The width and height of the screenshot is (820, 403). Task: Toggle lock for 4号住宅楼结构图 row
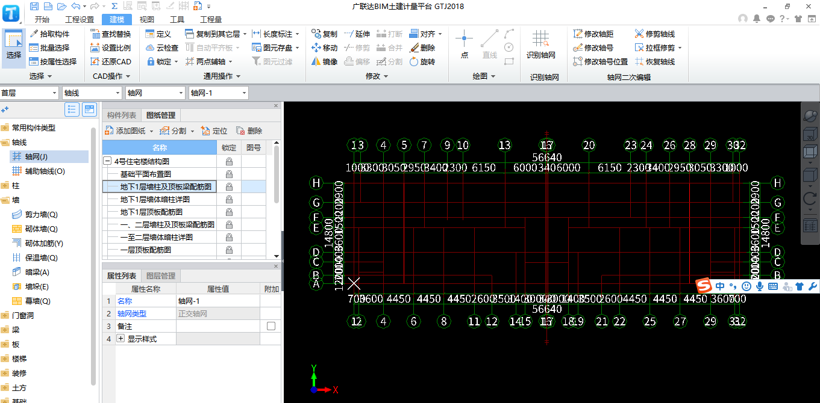[229, 162]
